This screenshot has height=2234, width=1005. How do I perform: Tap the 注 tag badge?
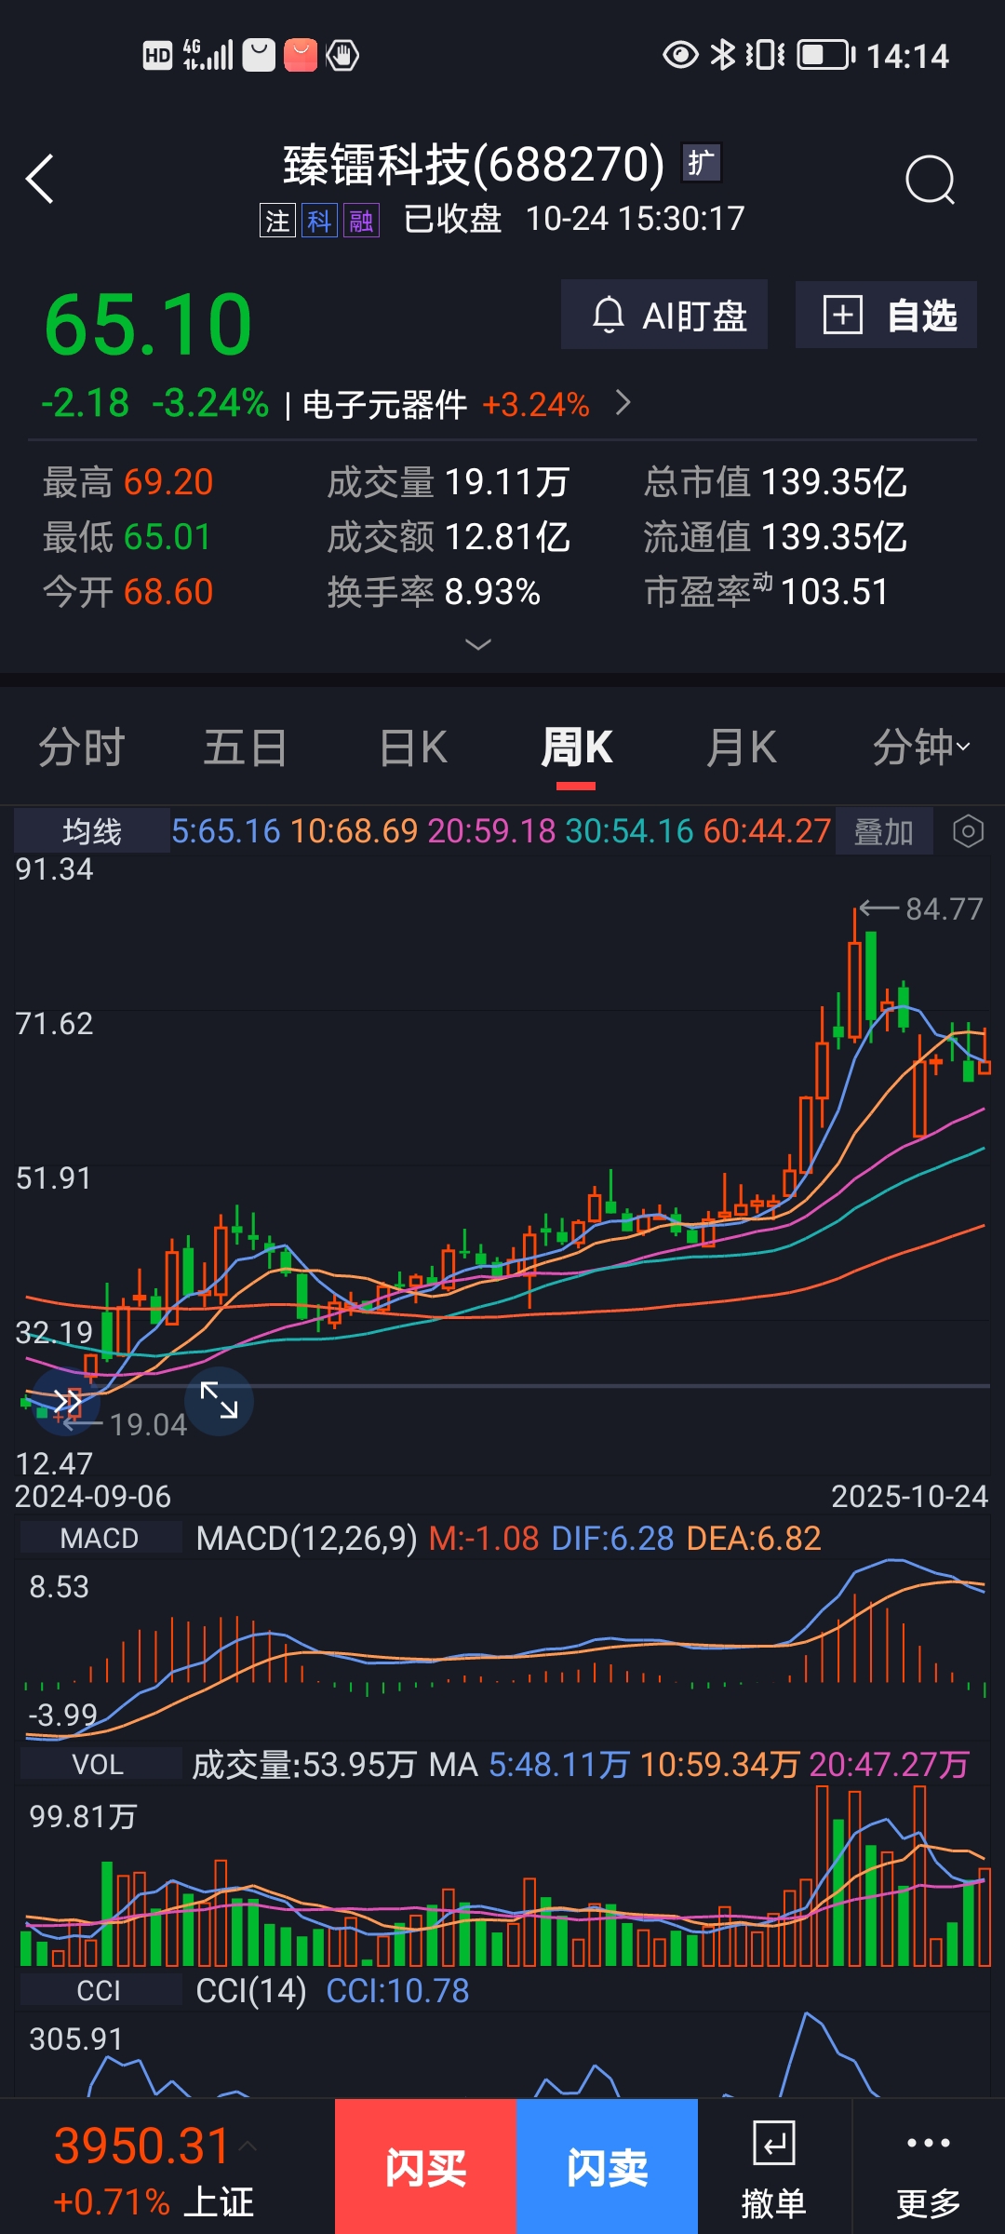(277, 221)
